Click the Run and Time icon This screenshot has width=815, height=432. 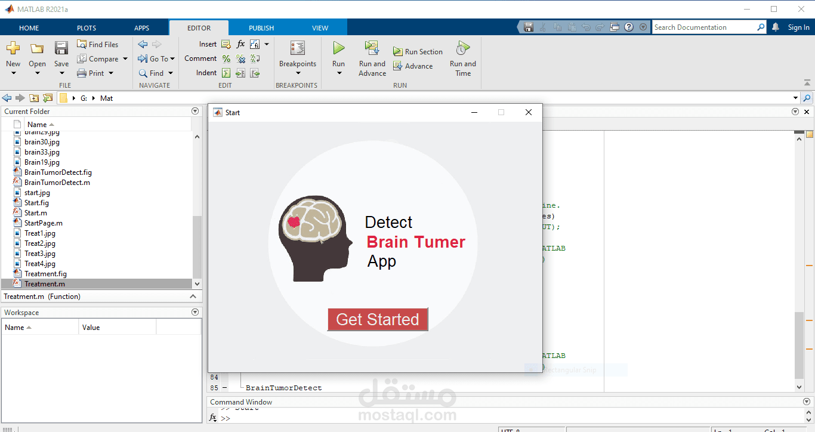(x=462, y=48)
